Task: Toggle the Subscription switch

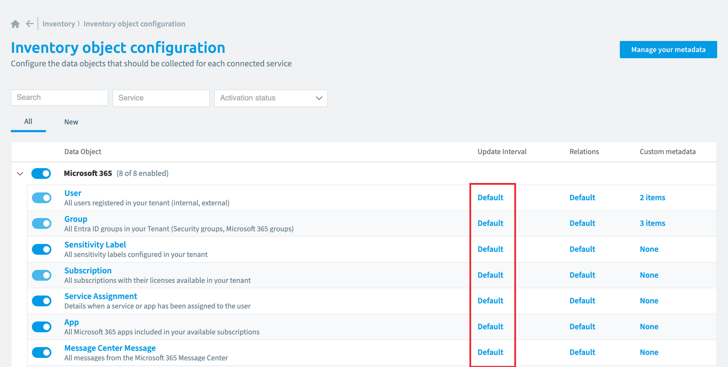Action: point(41,275)
